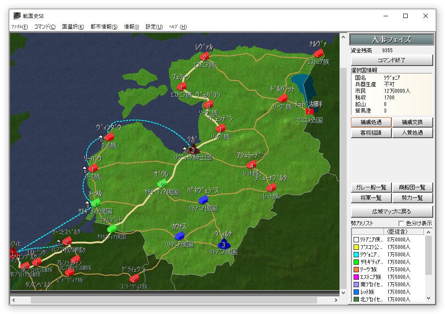Image resolution: width=445 pixels, height=314 pixels.
Task: Select the red Reval city icon
Action: [204, 56]
